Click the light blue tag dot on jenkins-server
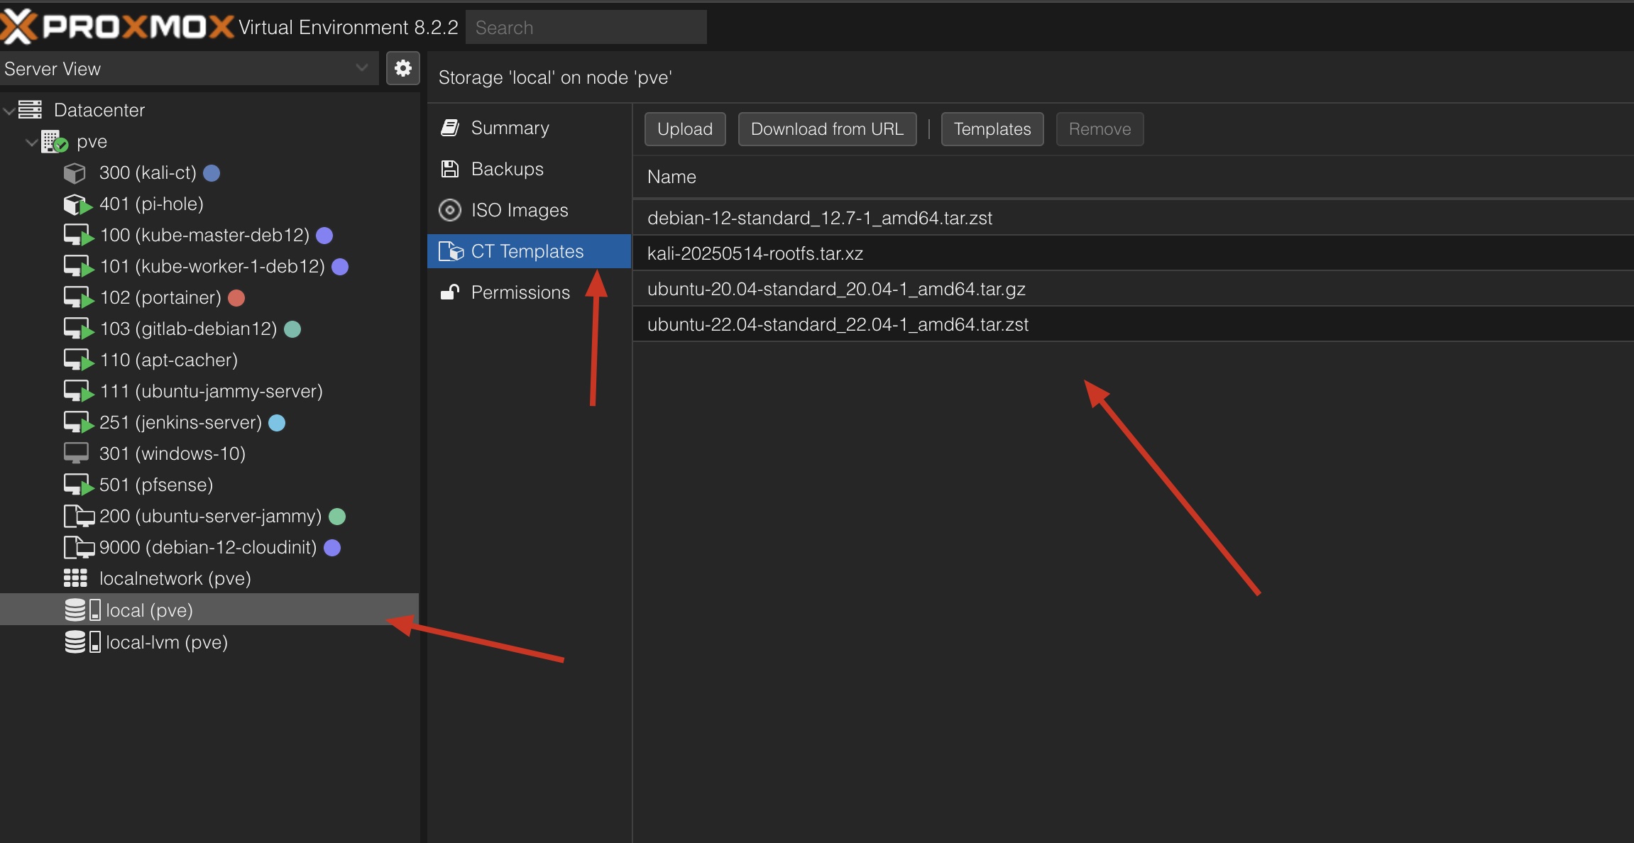Viewport: 1634px width, 843px height. click(x=277, y=423)
